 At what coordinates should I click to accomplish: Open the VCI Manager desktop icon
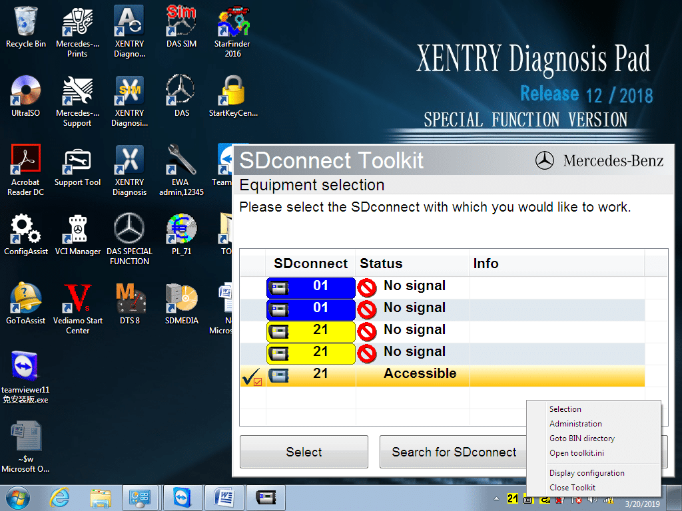[x=77, y=230]
